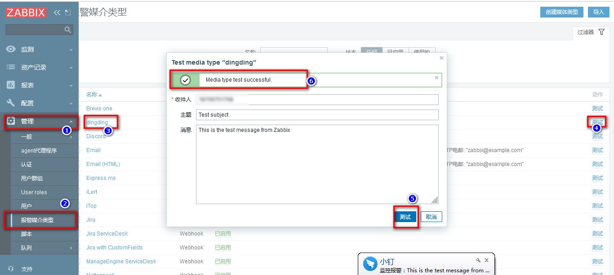
Task: Click 测试 link in Brevis.one row
Action: click(x=597, y=109)
